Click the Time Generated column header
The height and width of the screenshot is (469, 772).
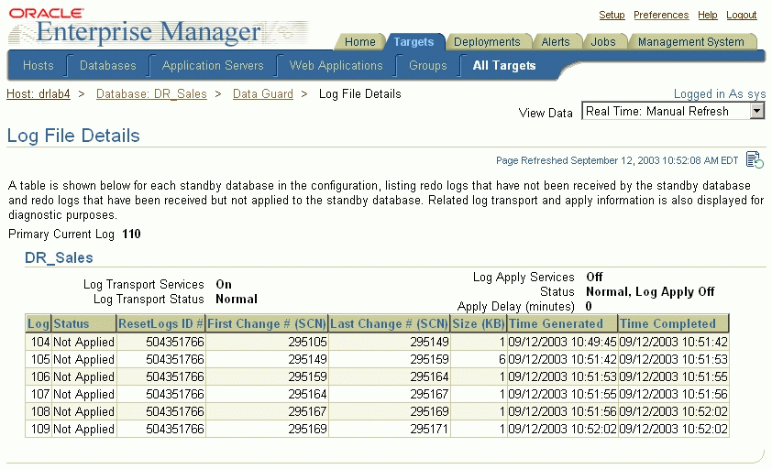[x=562, y=324]
